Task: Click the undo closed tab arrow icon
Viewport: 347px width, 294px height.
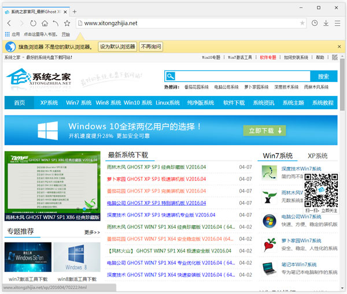Action: (x=56, y=23)
